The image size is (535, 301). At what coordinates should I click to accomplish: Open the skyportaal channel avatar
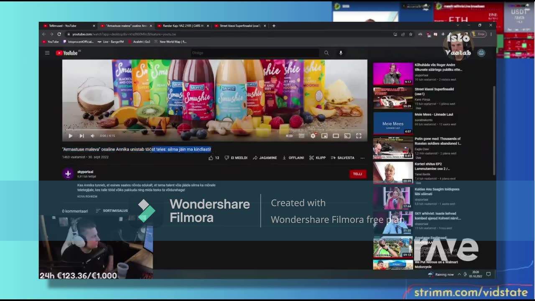[x=68, y=173]
